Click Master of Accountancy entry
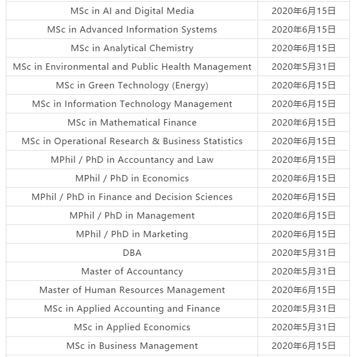This screenshot has width=354, height=357. 132,272
